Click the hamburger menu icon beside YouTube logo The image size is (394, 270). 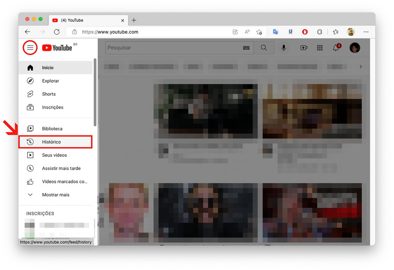[30, 48]
